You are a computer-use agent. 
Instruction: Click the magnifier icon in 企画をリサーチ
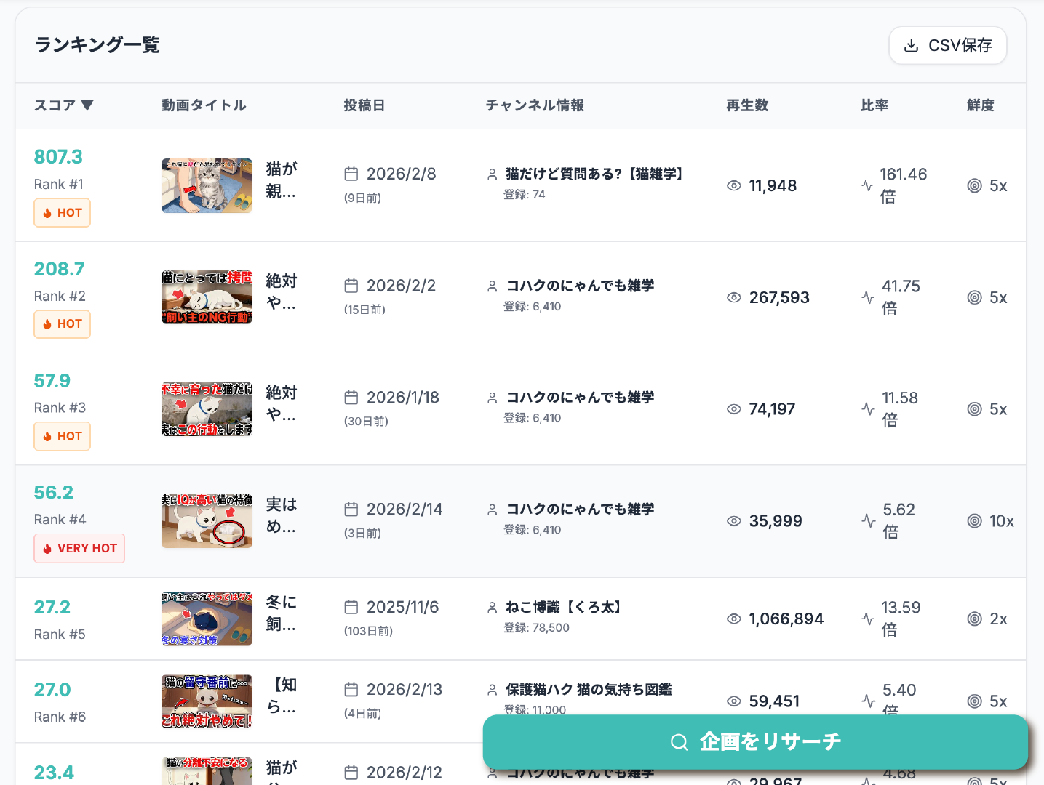tap(679, 742)
